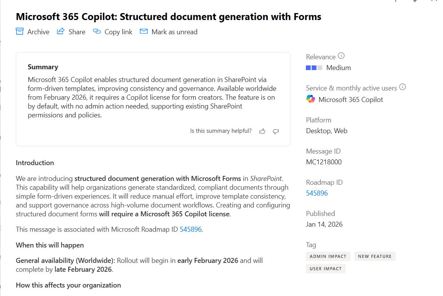Image resolution: width=443 pixels, height=296 pixels.
Task: Click the message title about Structured document generation
Action: click(x=168, y=17)
